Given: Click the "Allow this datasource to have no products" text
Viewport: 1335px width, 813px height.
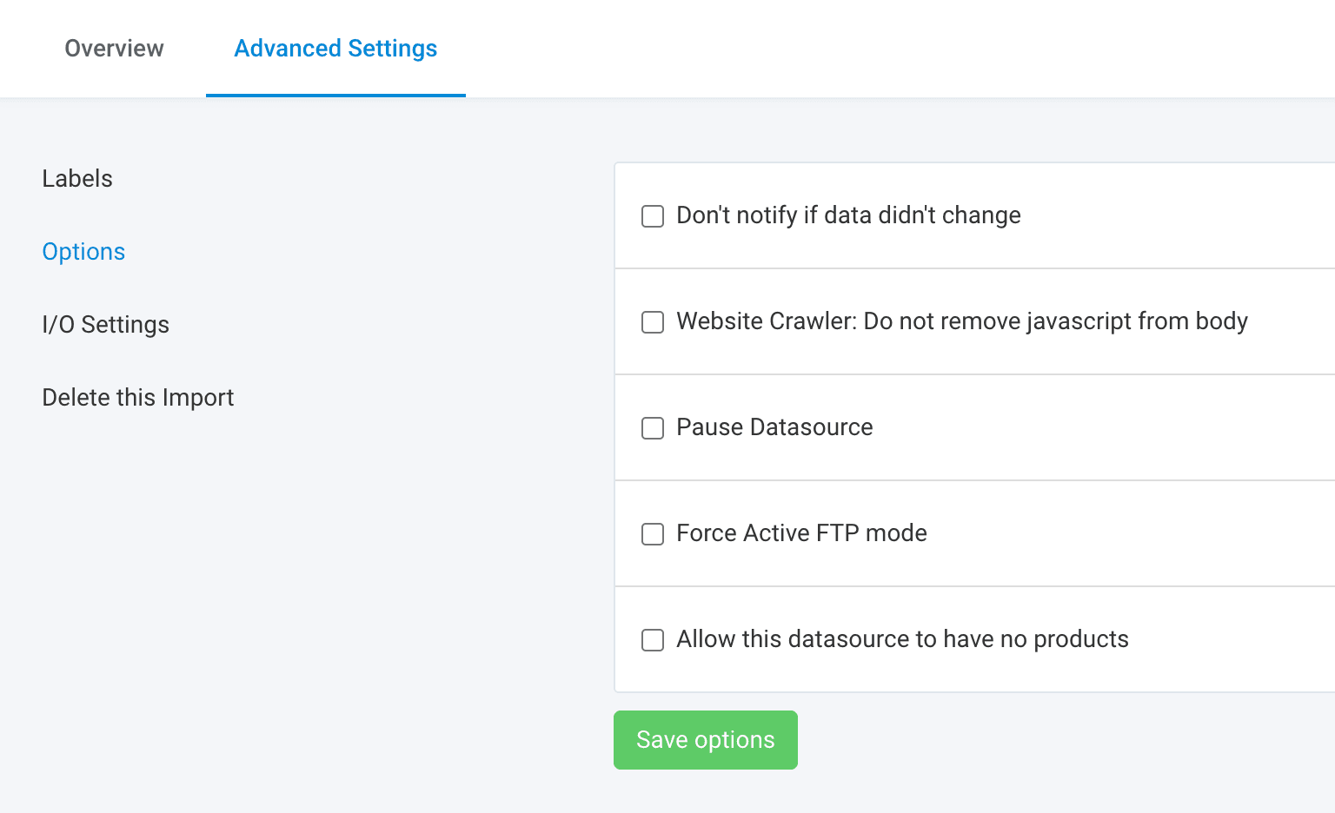Looking at the screenshot, I should [902, 639].
